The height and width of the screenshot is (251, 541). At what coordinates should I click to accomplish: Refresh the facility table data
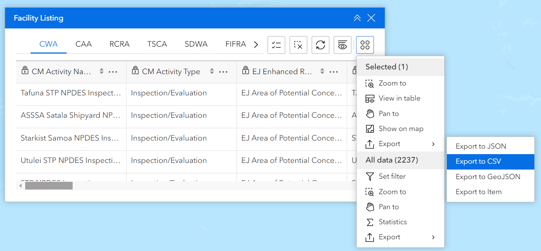pos(320,45)
